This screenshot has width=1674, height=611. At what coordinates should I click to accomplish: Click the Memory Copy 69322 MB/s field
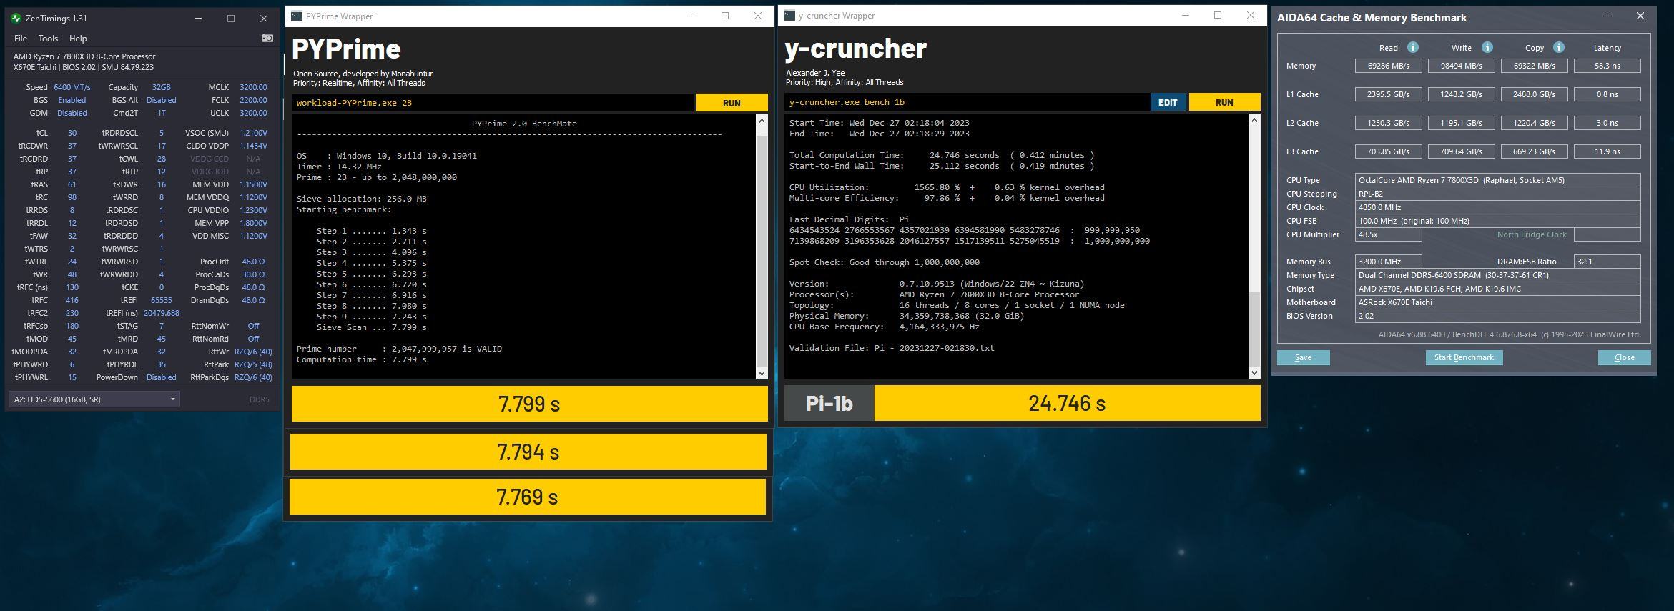point(1534,66)
